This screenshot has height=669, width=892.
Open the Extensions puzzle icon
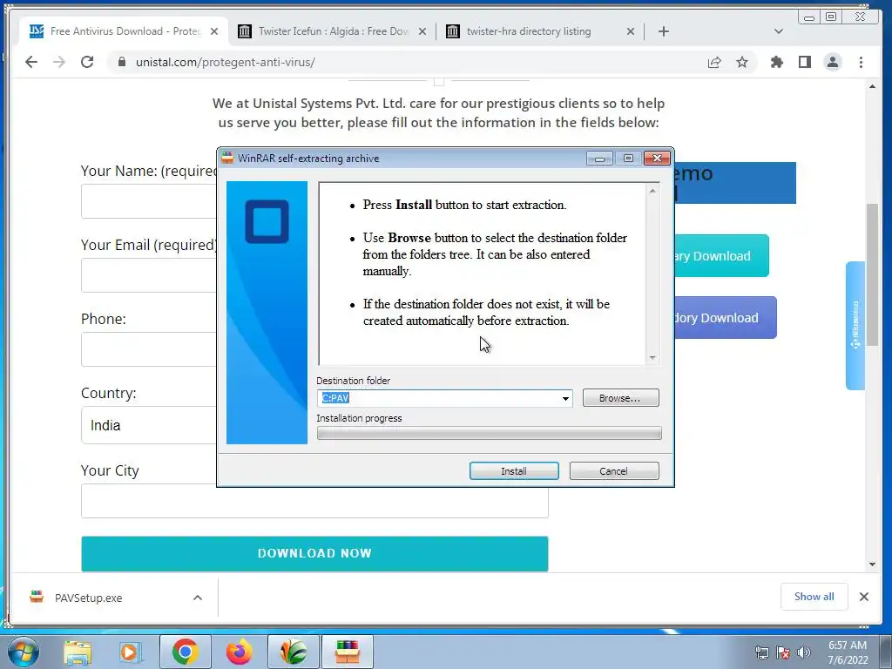tap(776, 62)
